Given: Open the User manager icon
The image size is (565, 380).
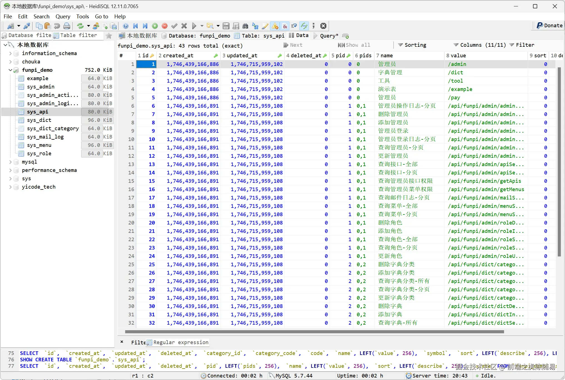Looking at the screenshot, I should pos(96,26).
